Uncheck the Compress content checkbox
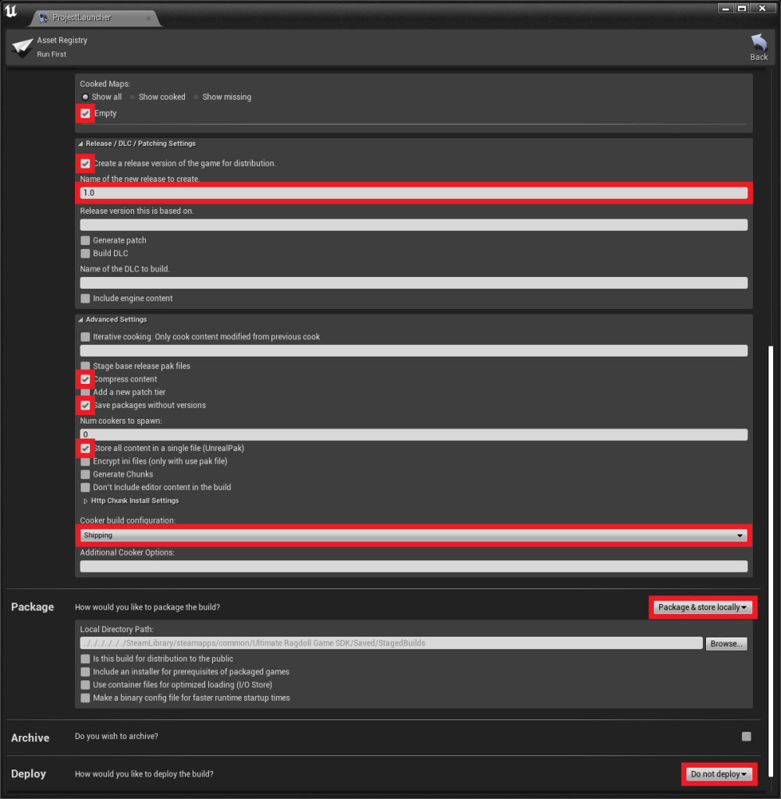Screen dimensions: 781x799 [x=86, y=379]
